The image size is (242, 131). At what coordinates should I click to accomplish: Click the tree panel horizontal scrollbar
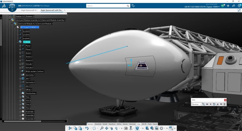tap(22, 121)
